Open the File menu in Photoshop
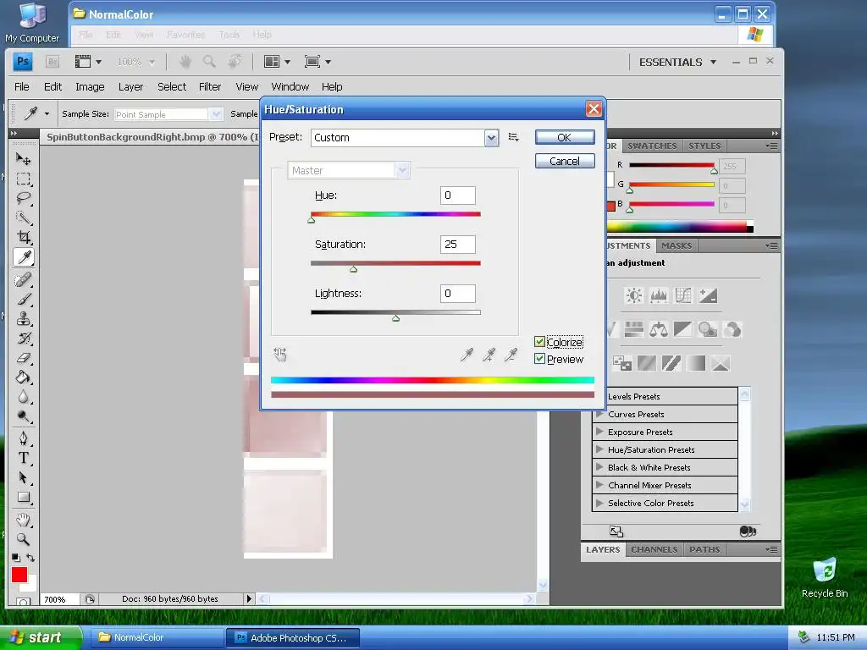The height and width of the screenshot is (650, 867). [21, 87]
